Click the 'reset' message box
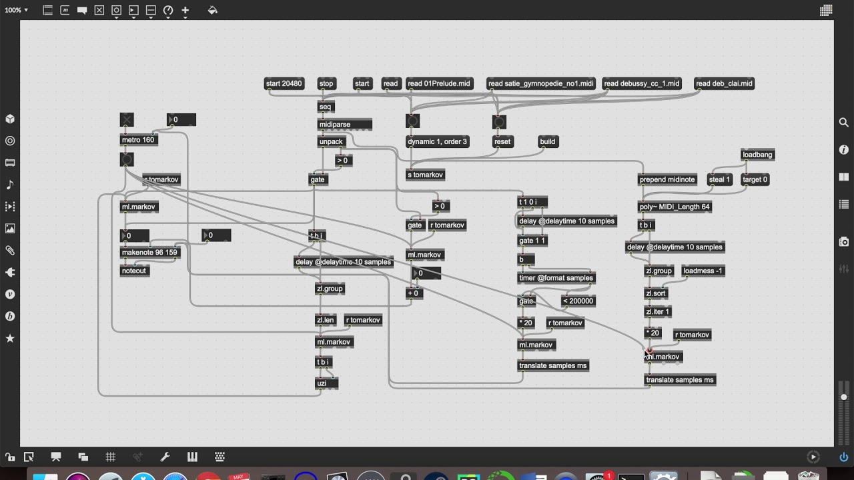This screenshot has height=480, width=854. coord(502,141)
